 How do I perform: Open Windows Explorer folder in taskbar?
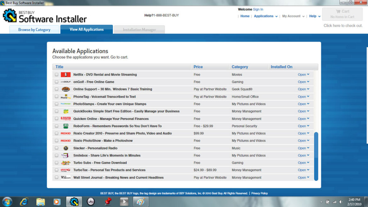point(40,202)
